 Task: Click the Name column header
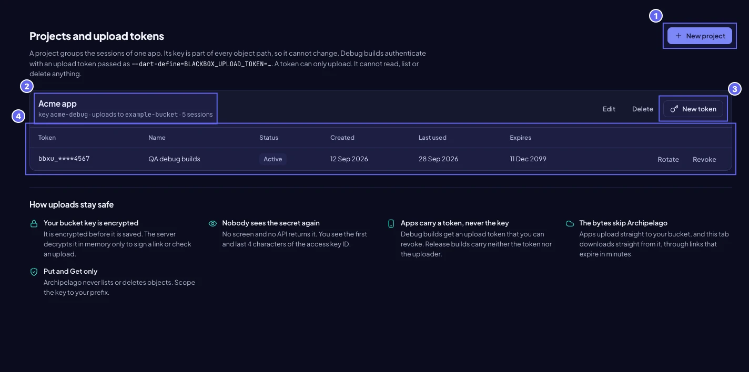click(x=157, y=138)
